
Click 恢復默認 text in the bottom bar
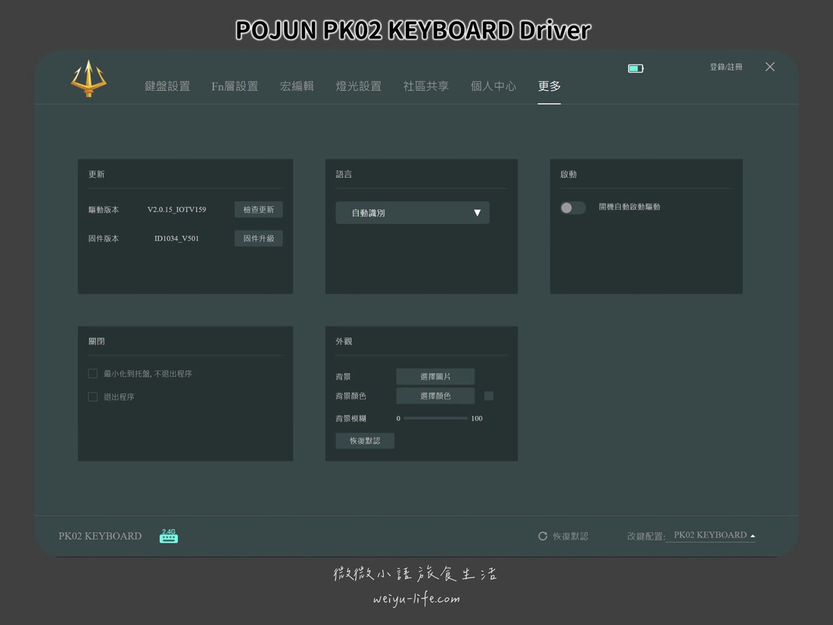570,536
